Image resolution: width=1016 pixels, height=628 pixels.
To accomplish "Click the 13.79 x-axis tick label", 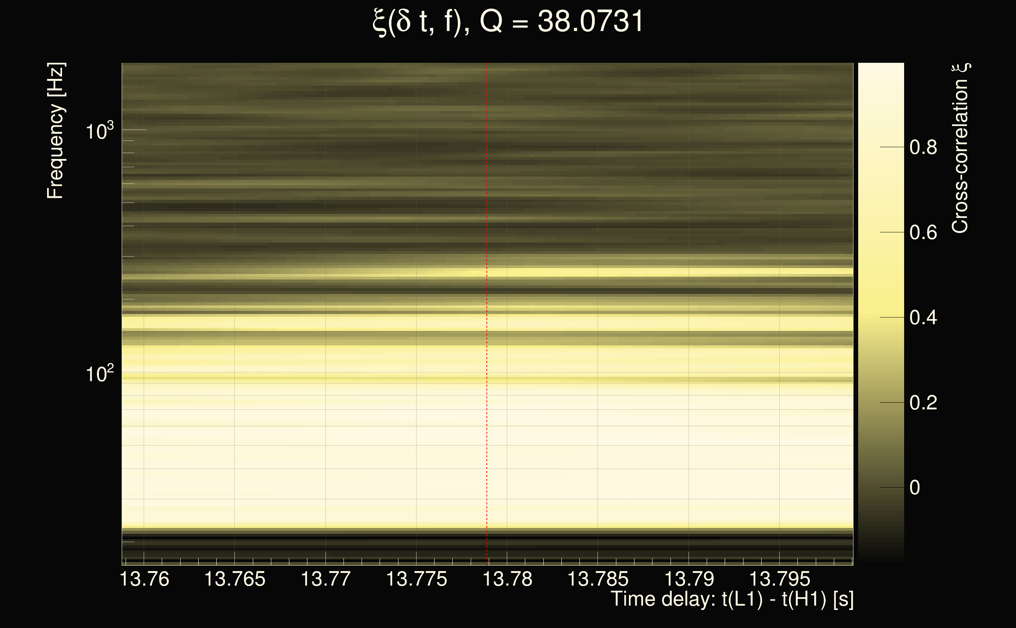I will 689,579.
